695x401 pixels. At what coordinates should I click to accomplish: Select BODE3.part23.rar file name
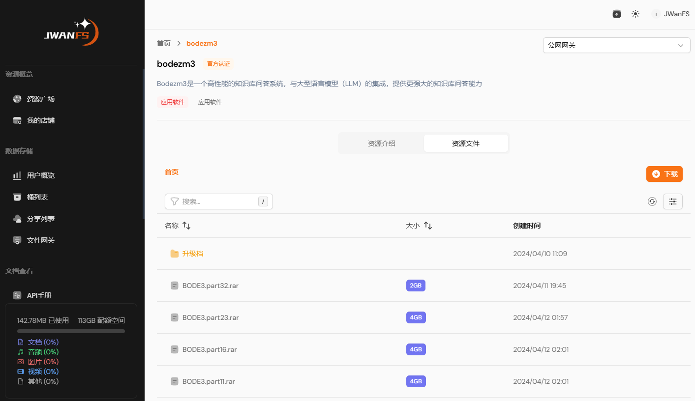211,317
